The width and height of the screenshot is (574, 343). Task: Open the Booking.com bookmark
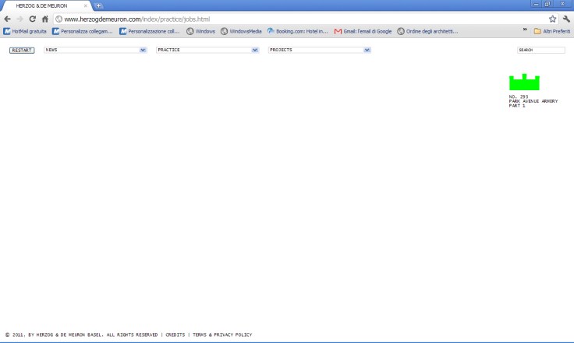(x=297, y=31)
